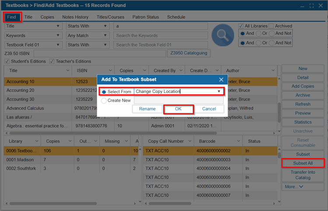Click the copies list horizontal scrollbar
Screen dimensions: 328x211
click(170, 203)
